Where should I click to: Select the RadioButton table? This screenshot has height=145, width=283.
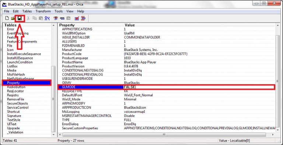pyautogui.click(x=16, y=87)
